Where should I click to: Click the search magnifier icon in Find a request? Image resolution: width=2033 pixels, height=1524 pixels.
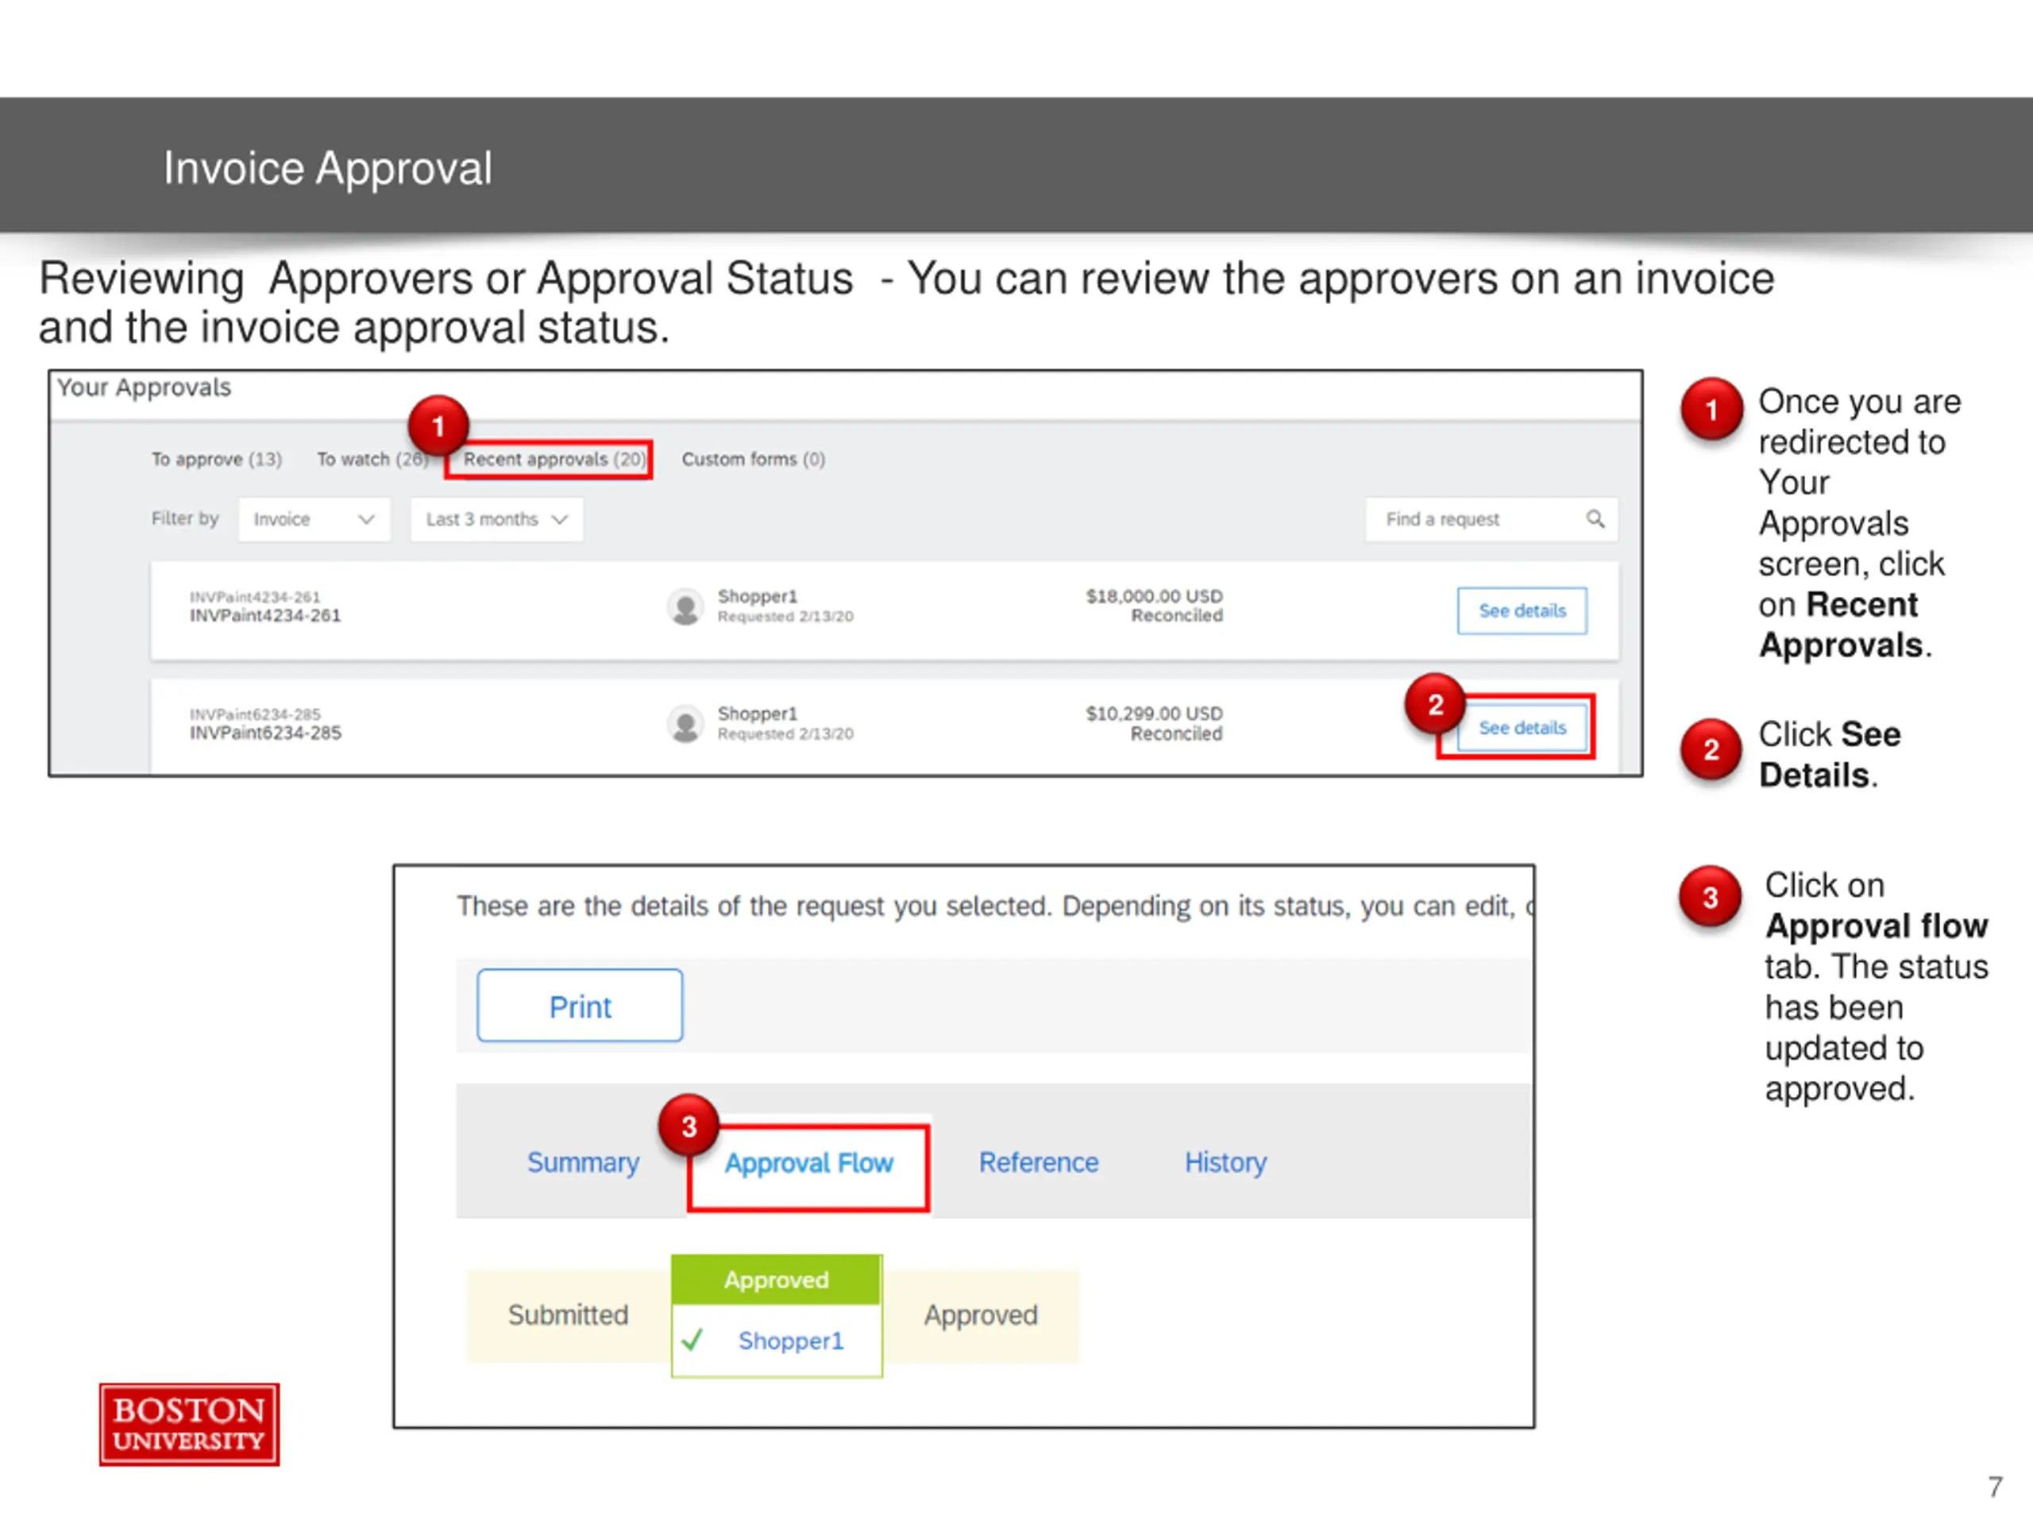[1595, 519]
